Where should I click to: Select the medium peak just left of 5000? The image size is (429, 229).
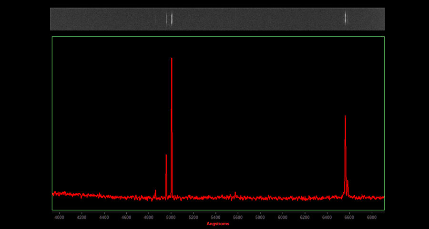tap(166, 156)
